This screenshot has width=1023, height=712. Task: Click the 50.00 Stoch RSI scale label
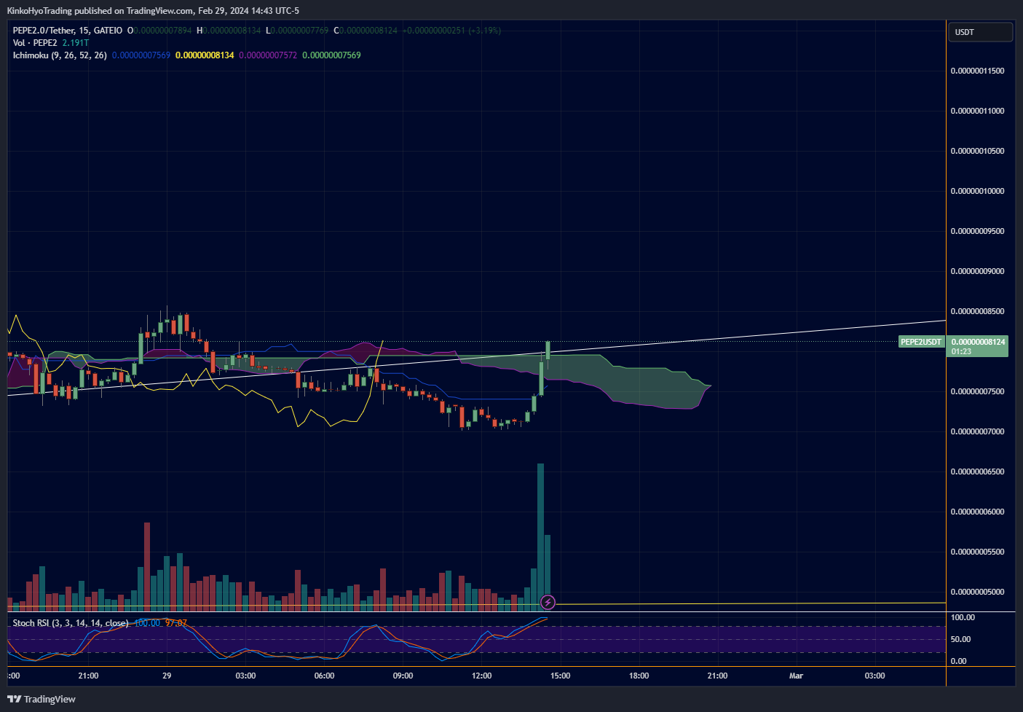[x=960, y=639]
